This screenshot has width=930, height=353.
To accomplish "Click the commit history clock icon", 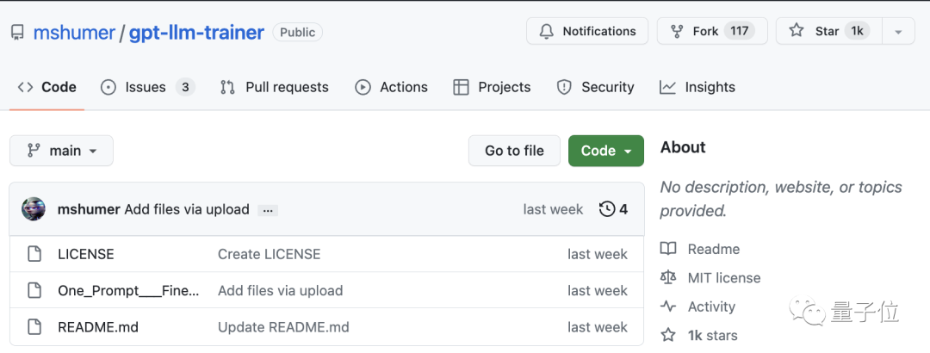I will tap(607, 209).
